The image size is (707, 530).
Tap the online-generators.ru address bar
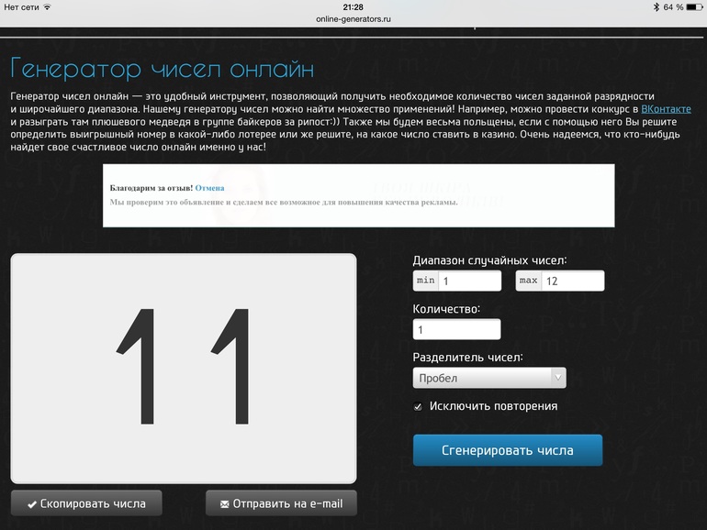click(x=353, y=17)
